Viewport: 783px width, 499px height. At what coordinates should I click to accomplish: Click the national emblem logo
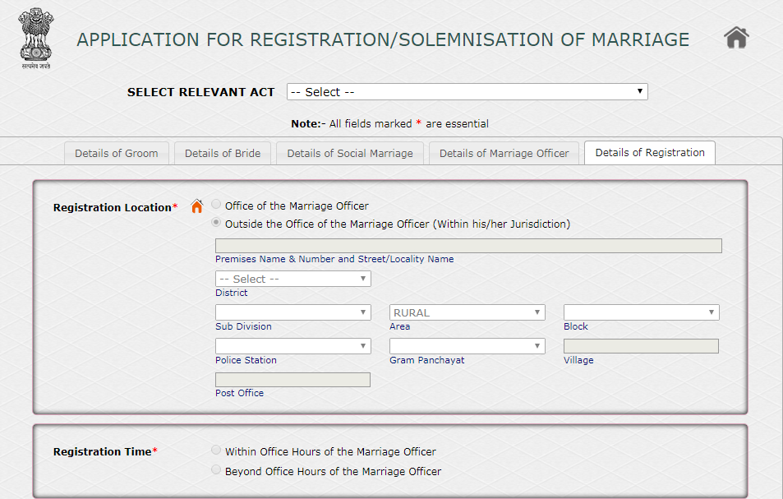click(x=35, y=38)
